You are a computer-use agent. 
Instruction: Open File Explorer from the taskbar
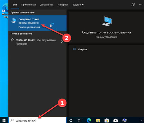pos(98,120)
